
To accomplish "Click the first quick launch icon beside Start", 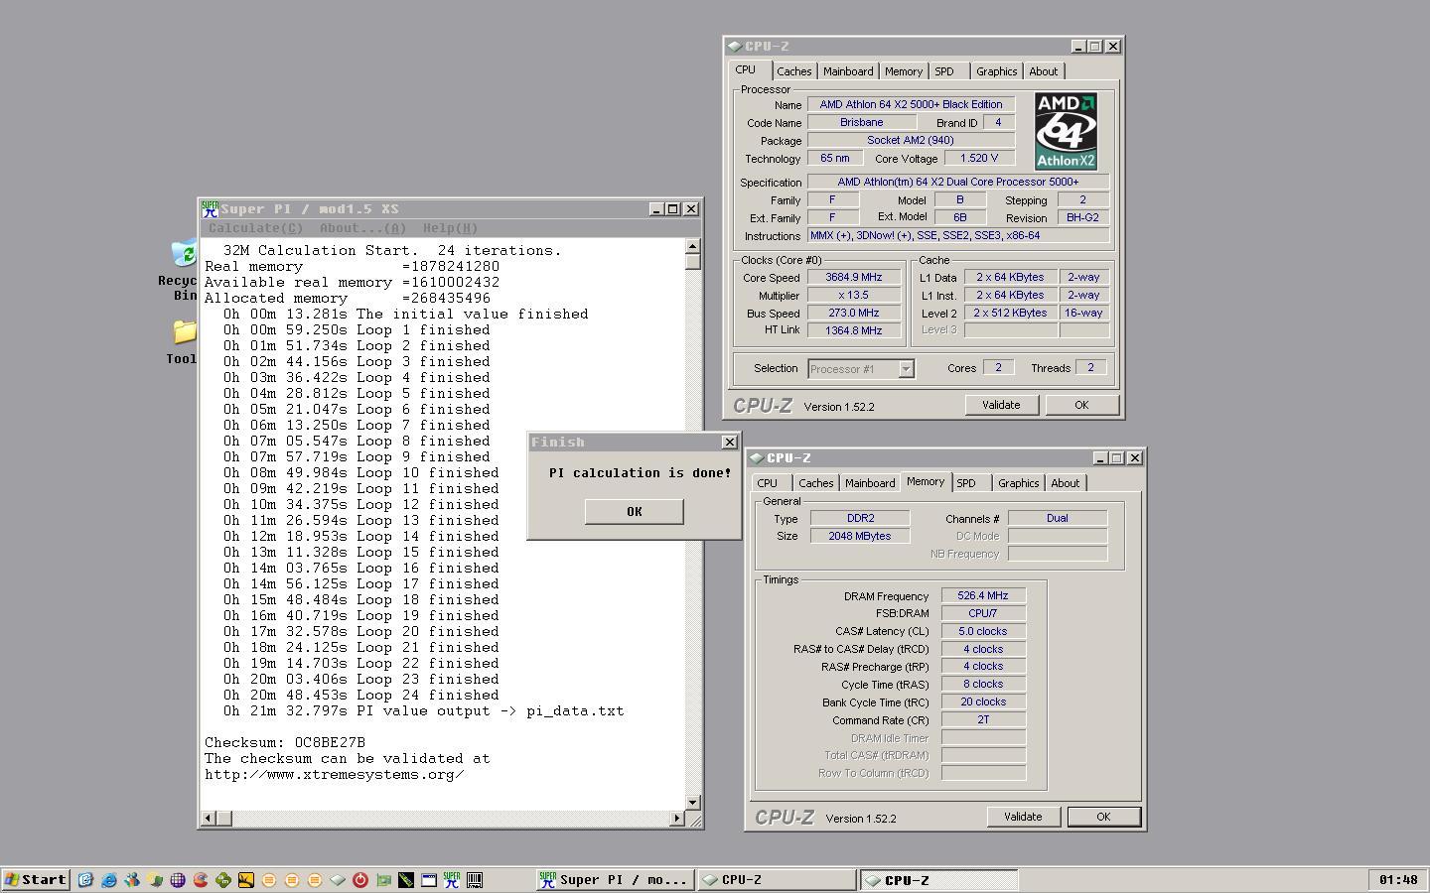I will pyautogui.click(x=85, y=879).
